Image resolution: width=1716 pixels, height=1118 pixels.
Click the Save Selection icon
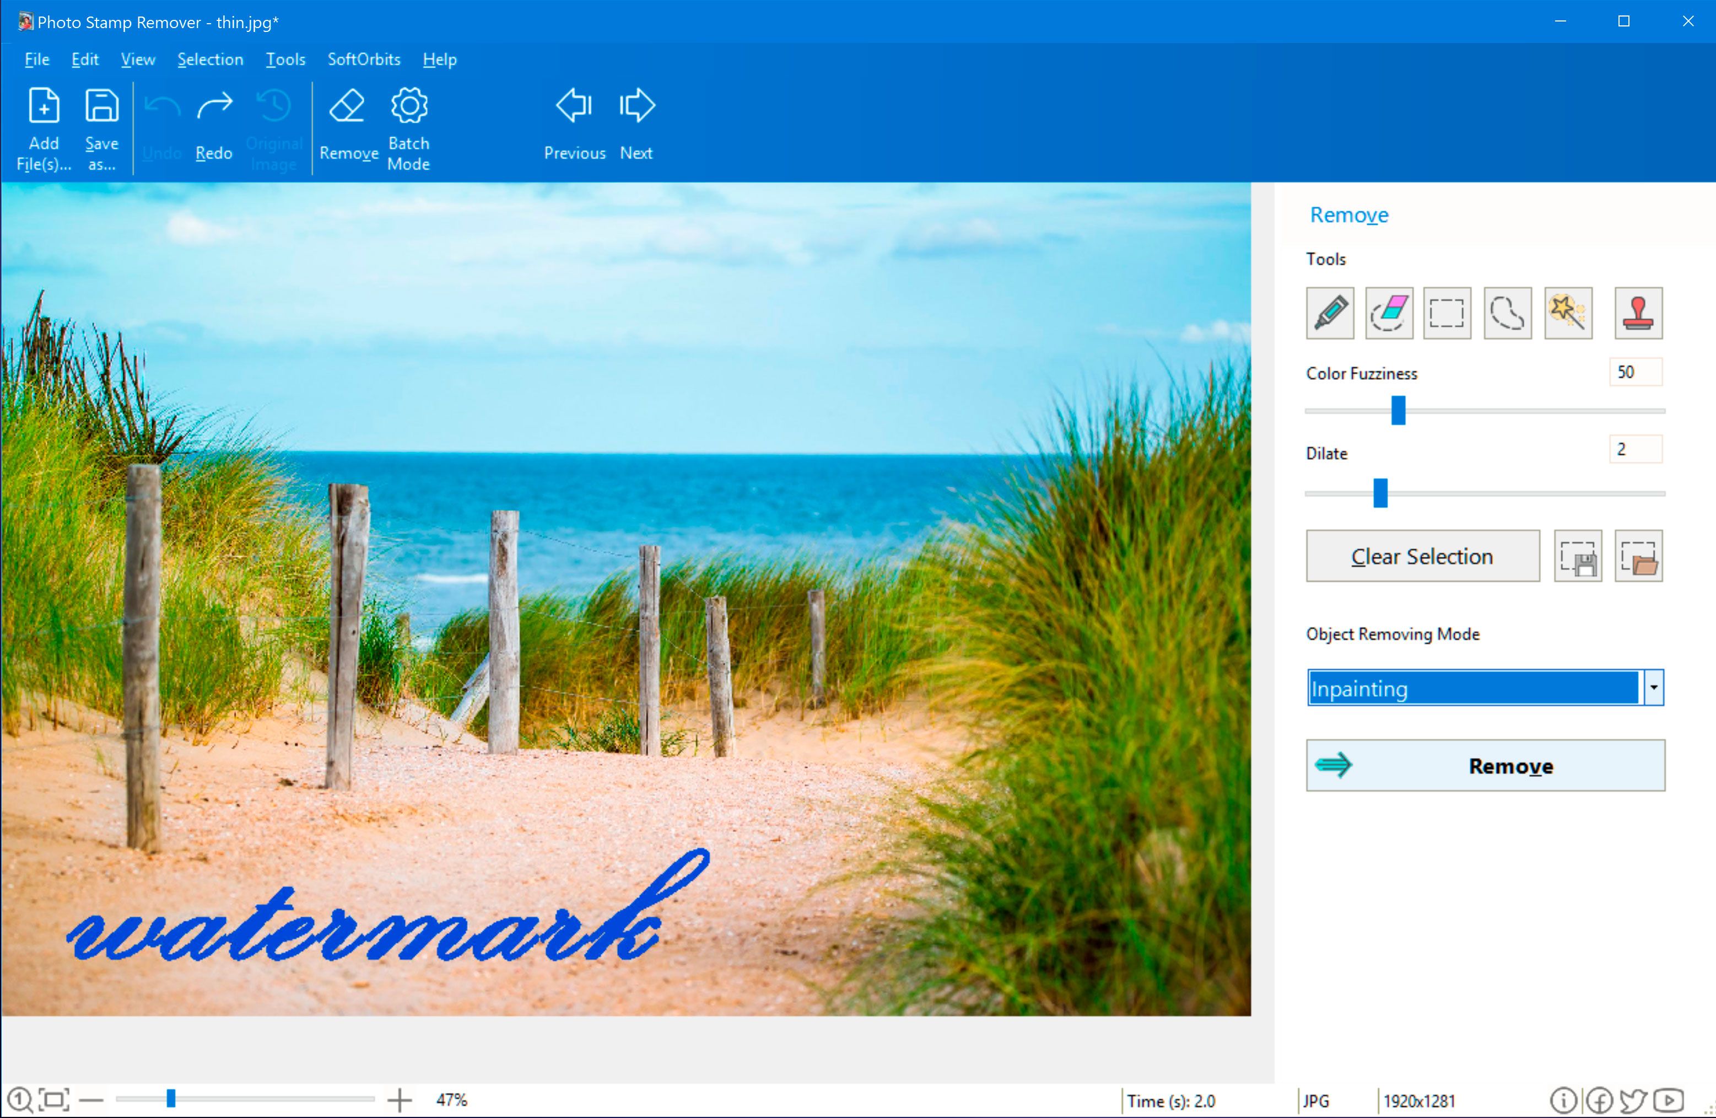click(x=1578, y=555)
